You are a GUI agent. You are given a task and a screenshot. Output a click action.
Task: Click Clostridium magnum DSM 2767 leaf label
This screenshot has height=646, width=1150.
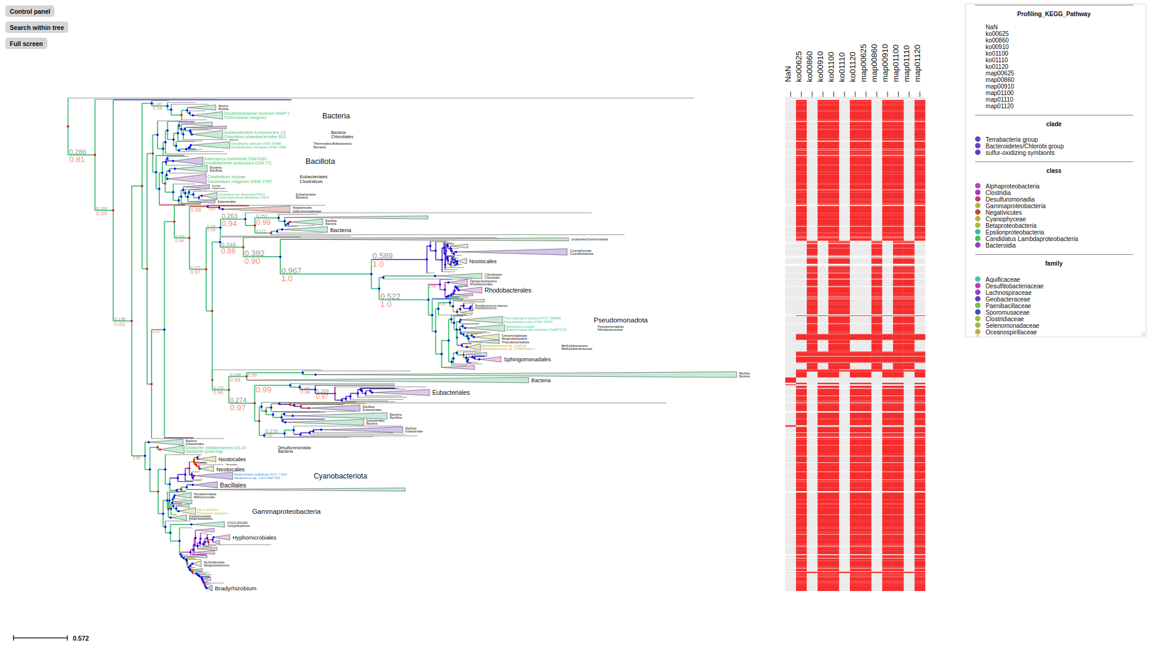[x=240, y=182]
